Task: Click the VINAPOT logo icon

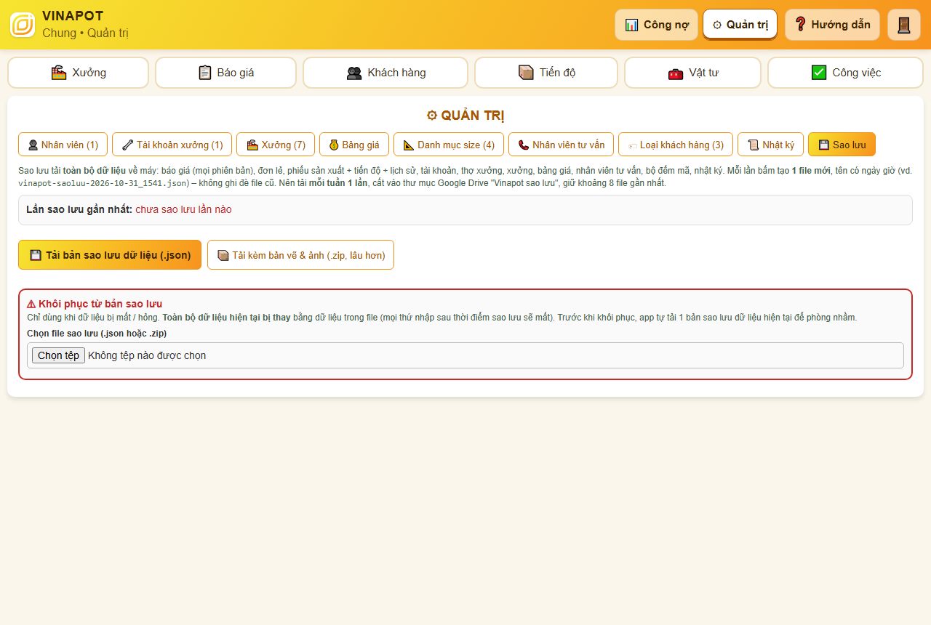Action: pyautogui.click(x=23, y=25)
